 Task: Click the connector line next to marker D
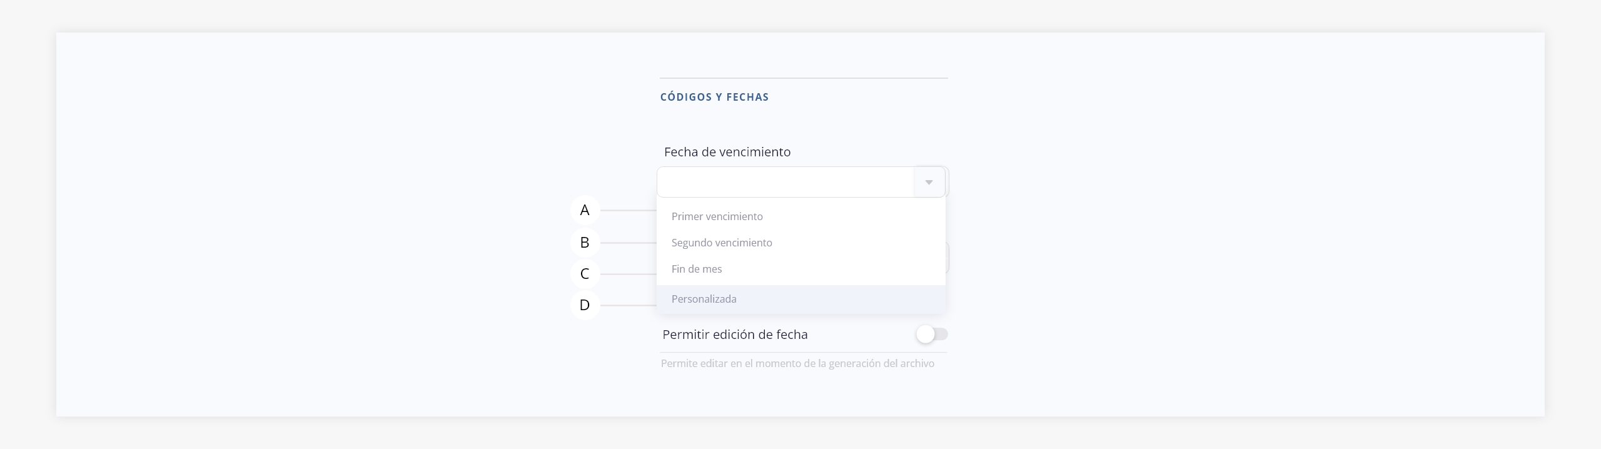(x=628, y=305)
